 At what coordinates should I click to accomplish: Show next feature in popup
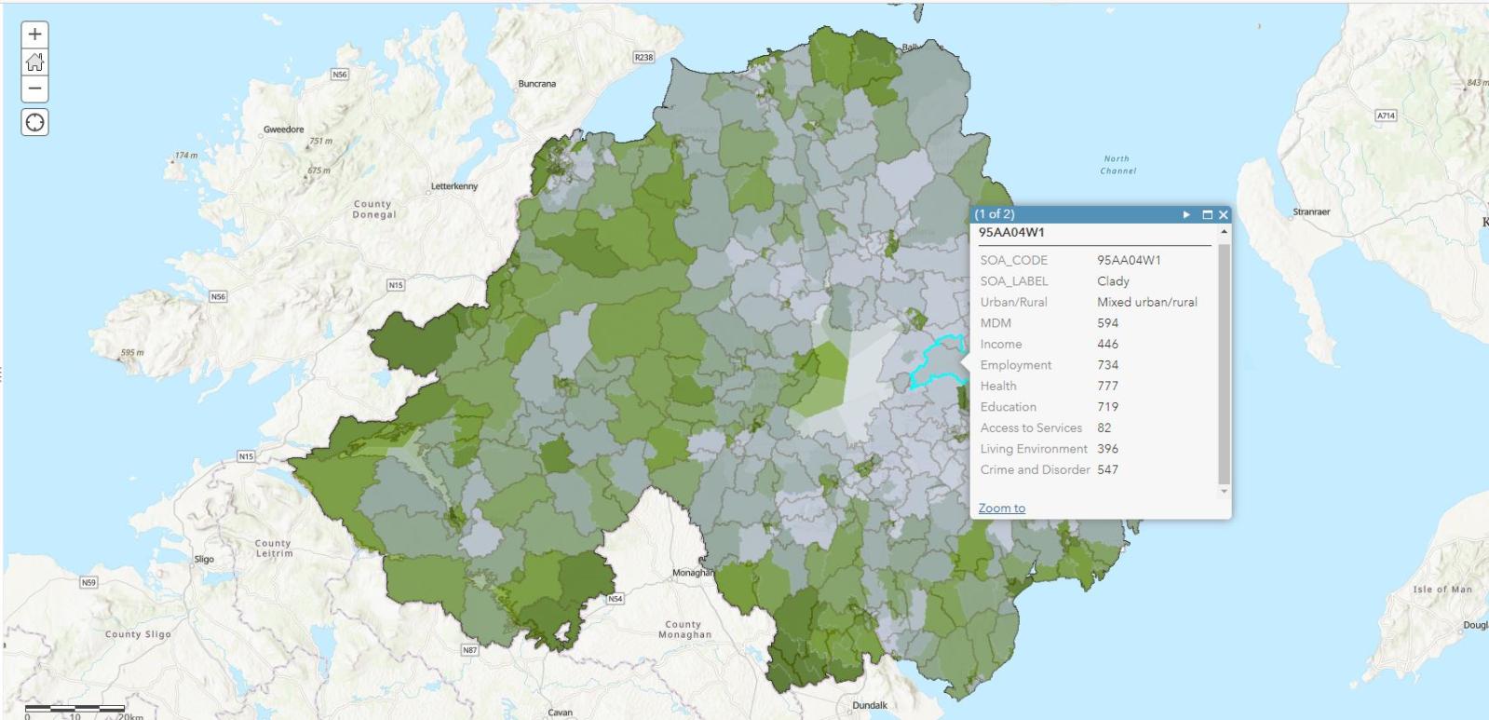[1186, 214]
